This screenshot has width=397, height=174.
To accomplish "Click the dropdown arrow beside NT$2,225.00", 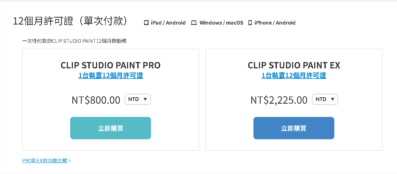I will pos(332,99).
